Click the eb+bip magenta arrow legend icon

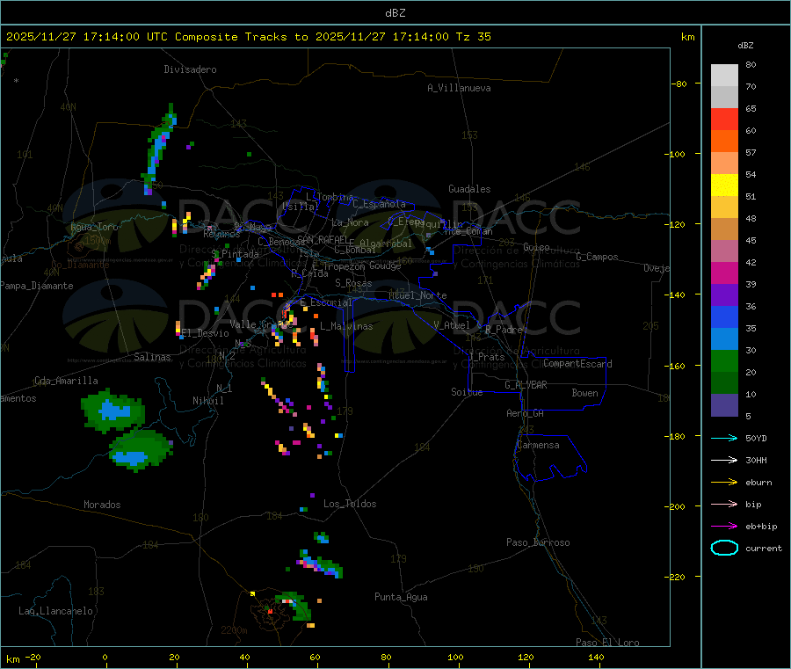pos(724,527)
